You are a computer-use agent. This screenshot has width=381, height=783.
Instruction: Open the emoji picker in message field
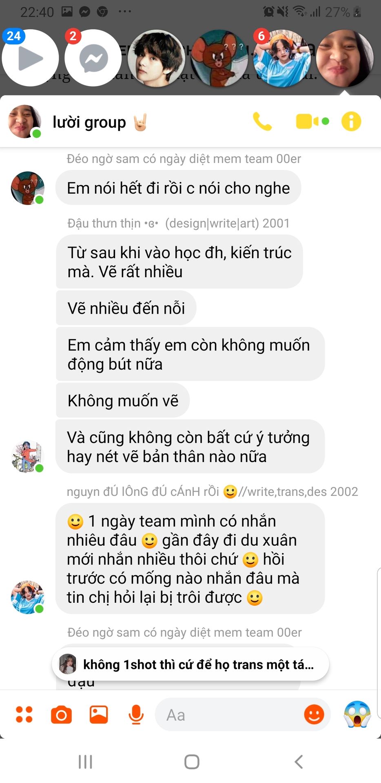click(314, 714)
